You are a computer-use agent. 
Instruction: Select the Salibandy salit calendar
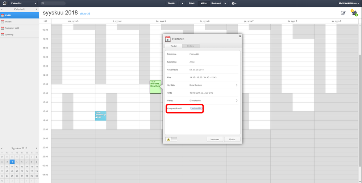[20, 28]
